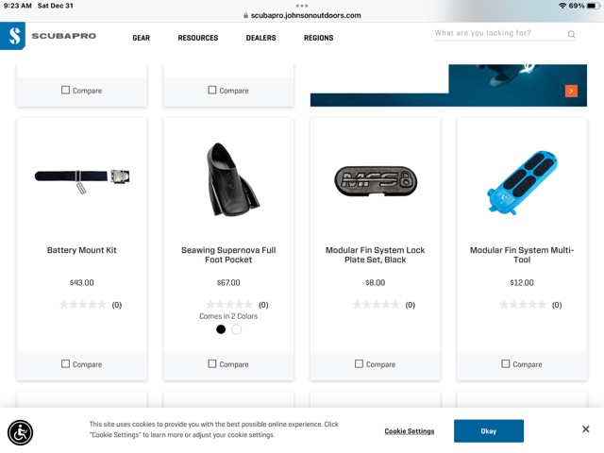The height and width of the screenshot is (453, 604).
Task: Check Compare for Seawing Supernova Full Foot Pocket
Action: 212,363
